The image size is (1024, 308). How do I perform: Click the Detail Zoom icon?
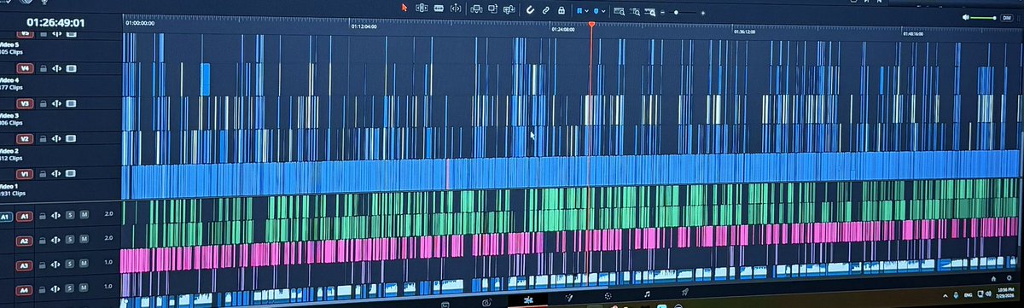[x=636, y=11]
